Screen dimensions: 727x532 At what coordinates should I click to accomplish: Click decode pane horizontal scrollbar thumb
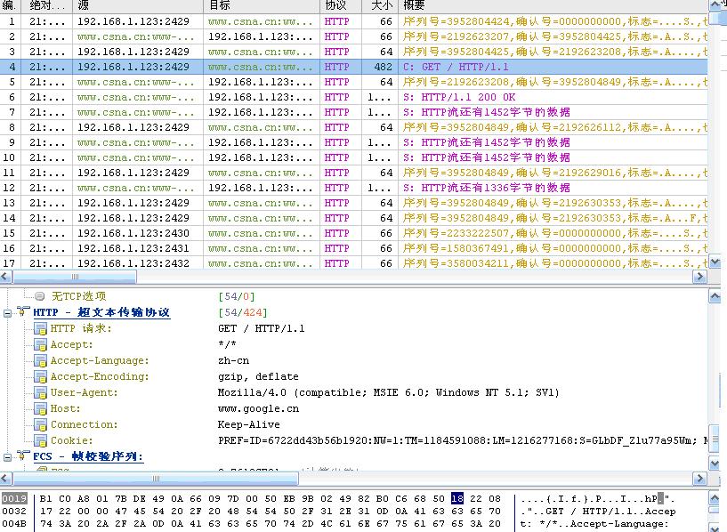coord(156,479)
